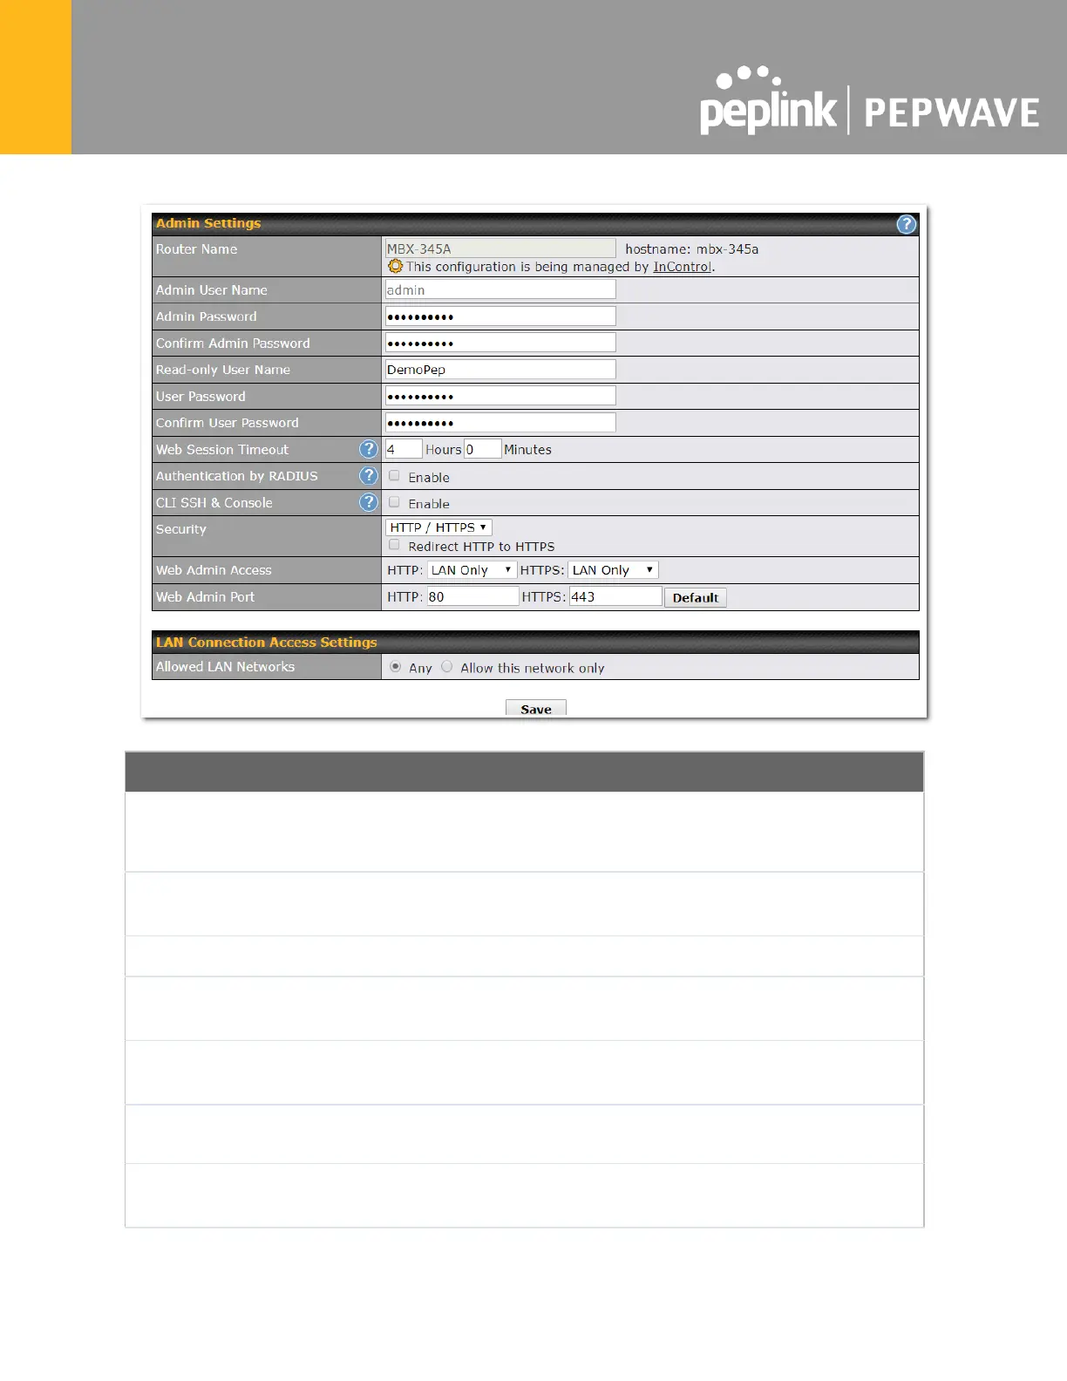Click the User Password field
Image resolution: width=1067 pixels, height=1381 pixels.
pyautogui.click(x=500, y=396)
